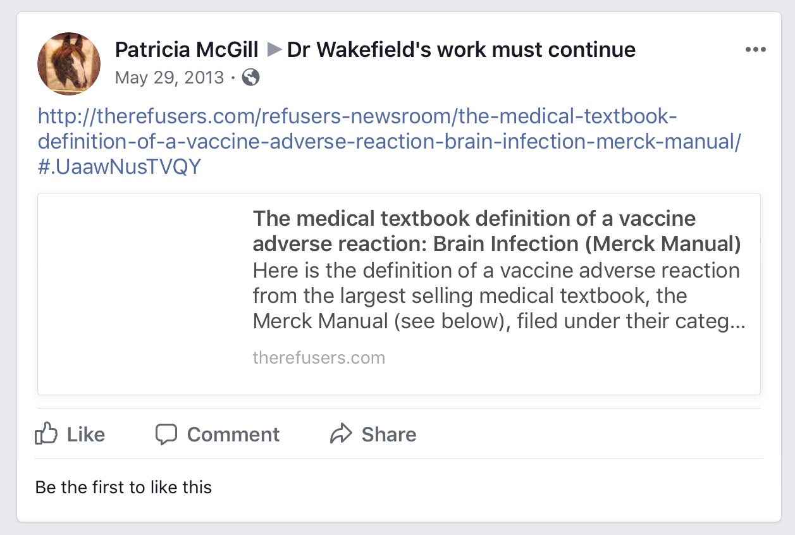
Task: Open the Dr Wakefield's work must continue group
Action: (x=461, y=49)
